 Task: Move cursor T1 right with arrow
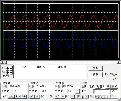[11, 68]
